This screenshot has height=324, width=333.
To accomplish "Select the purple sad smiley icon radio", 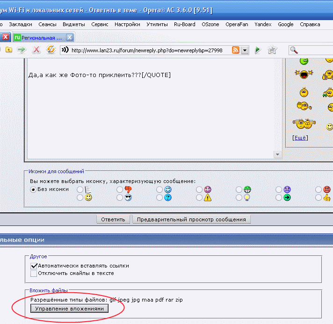I will [278, 190].
